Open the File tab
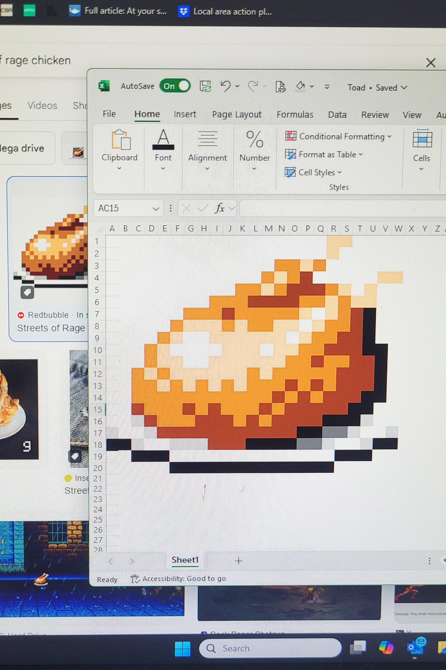The height and width of the screenshot is (670, 446). tap(109, 114)
